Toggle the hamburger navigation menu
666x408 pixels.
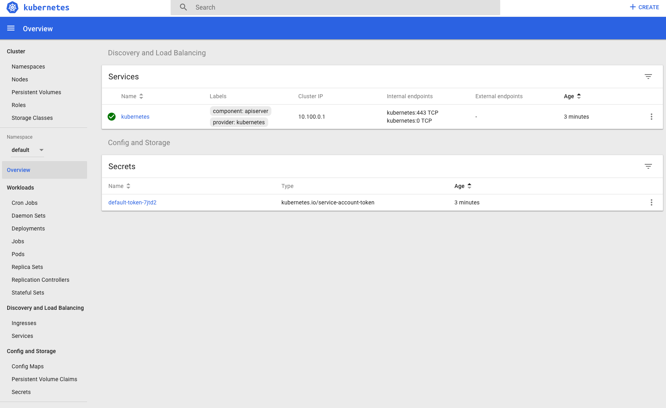pos(11,28)
